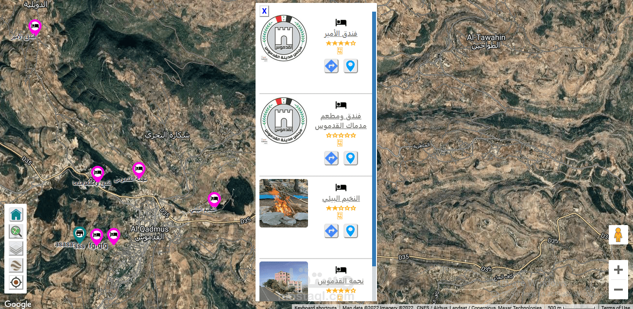Get directions to النخيم البيئي
The image size is (633, 309).
click(331, 231)
